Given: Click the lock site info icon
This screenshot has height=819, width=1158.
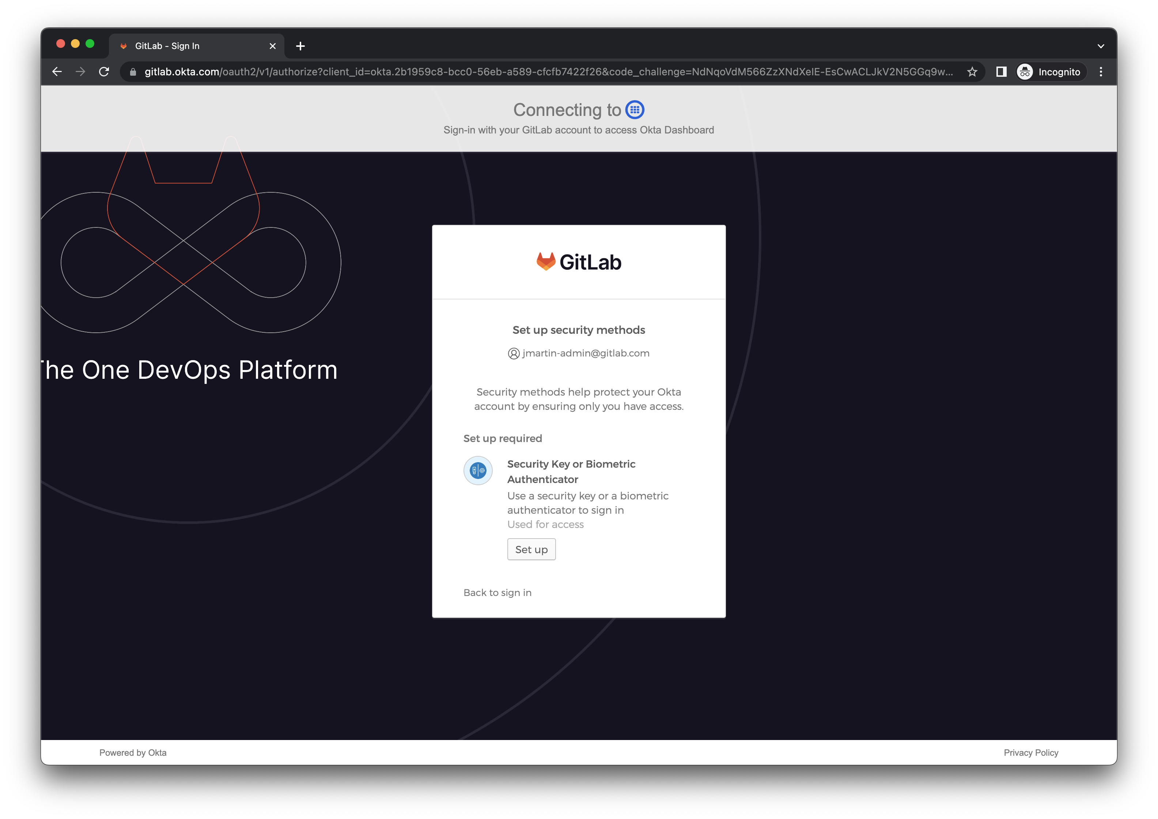Looking at the screenshot, I should pyautogui.click(x=133, y=72).
